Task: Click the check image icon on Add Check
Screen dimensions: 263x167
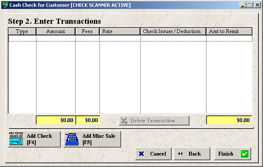Action: tap(16, 138)
